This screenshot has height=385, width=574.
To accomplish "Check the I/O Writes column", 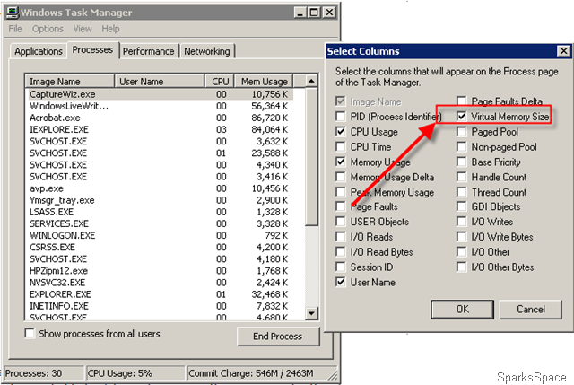I will pyautogui.click(x=462, y=222).
